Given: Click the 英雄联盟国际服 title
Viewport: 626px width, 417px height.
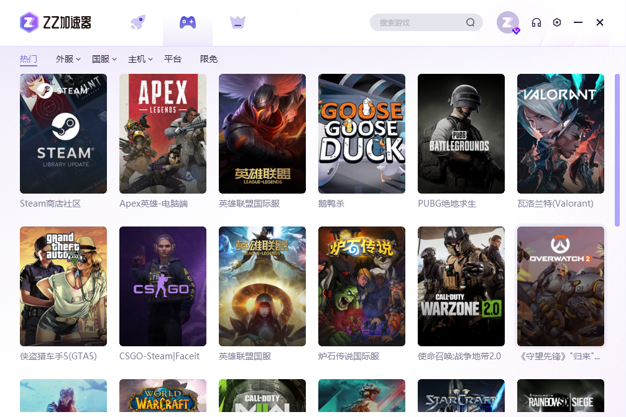Looking at the screenshot, I should pos(249,204).
